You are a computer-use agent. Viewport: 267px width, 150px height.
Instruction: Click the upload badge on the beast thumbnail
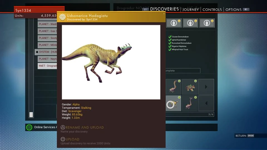point(196,81)
